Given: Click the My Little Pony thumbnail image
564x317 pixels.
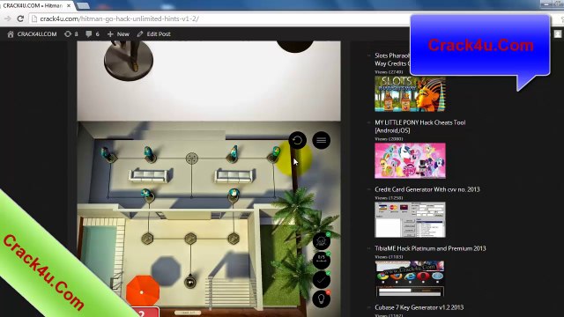Looking at the screenshot, I should click(x=410, y=160).
